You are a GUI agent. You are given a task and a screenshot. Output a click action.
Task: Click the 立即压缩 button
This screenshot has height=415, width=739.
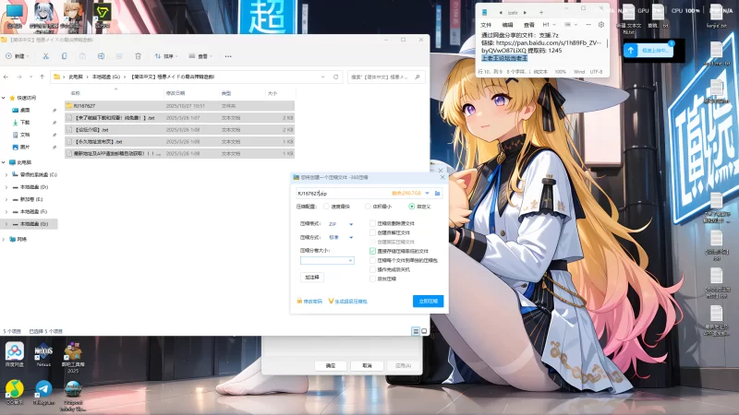tap(429, 301)
